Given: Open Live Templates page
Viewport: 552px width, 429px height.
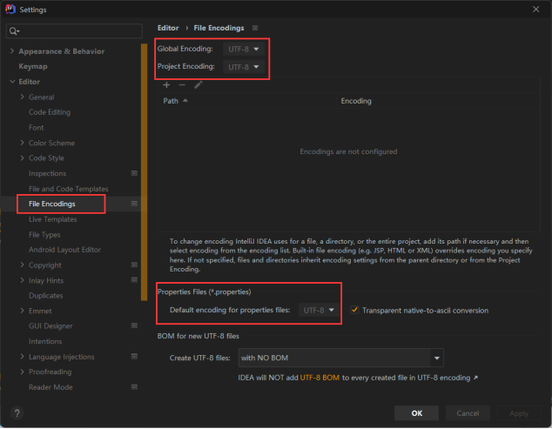Looking at the screenshot, I should [53, 219].
